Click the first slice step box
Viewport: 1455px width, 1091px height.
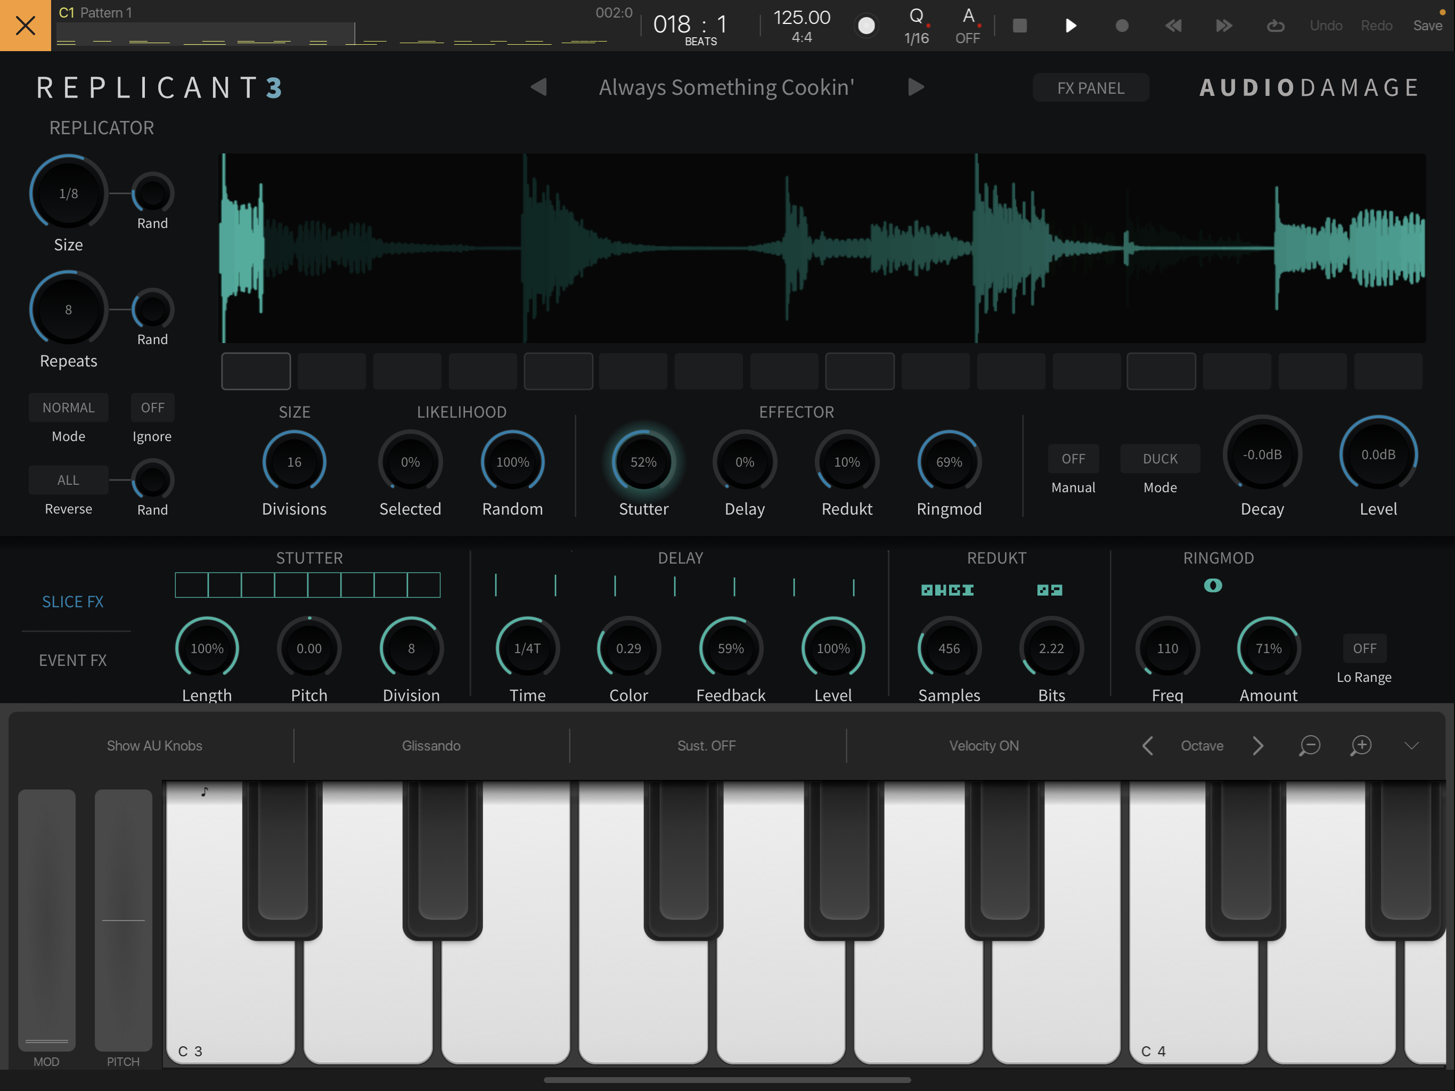pyautogui.click(x=256, y=371)
